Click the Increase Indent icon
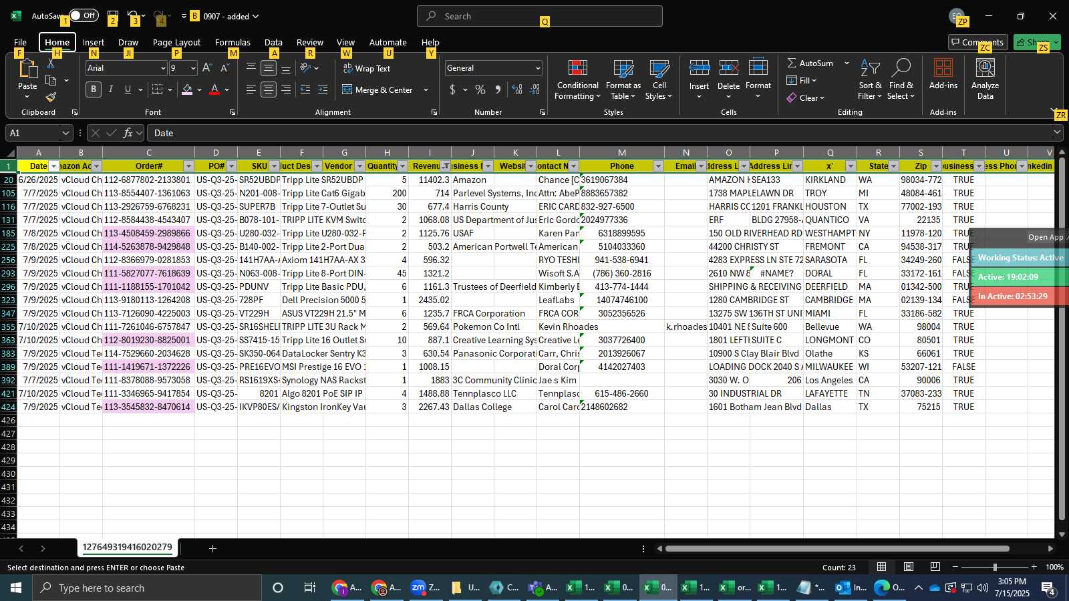This screenshot has width=1069, height=601. (323, 89)
